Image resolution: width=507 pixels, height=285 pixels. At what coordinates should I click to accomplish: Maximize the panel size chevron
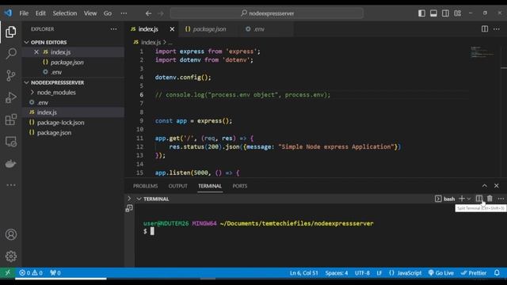coord(484,186)
